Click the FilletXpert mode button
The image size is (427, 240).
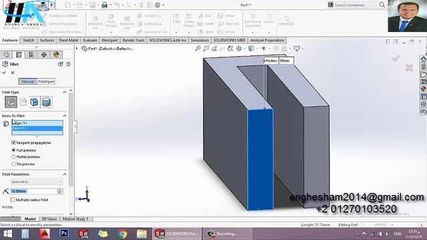tap(46, 81)
